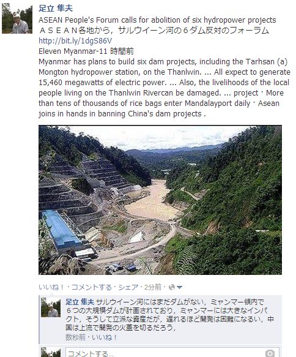This screenshot has width=296, height=357.
Task: Open the dam construction photo
Action: point(160,200)
